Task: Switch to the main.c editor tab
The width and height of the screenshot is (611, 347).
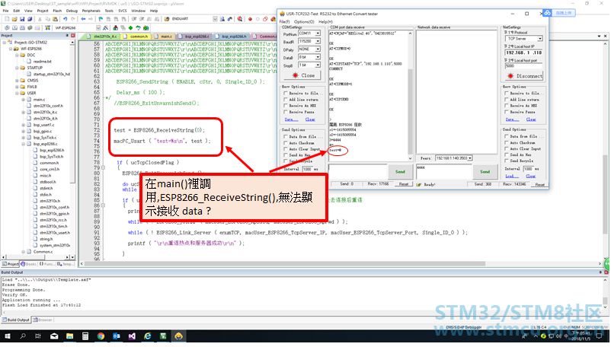Action: [164, 37]
